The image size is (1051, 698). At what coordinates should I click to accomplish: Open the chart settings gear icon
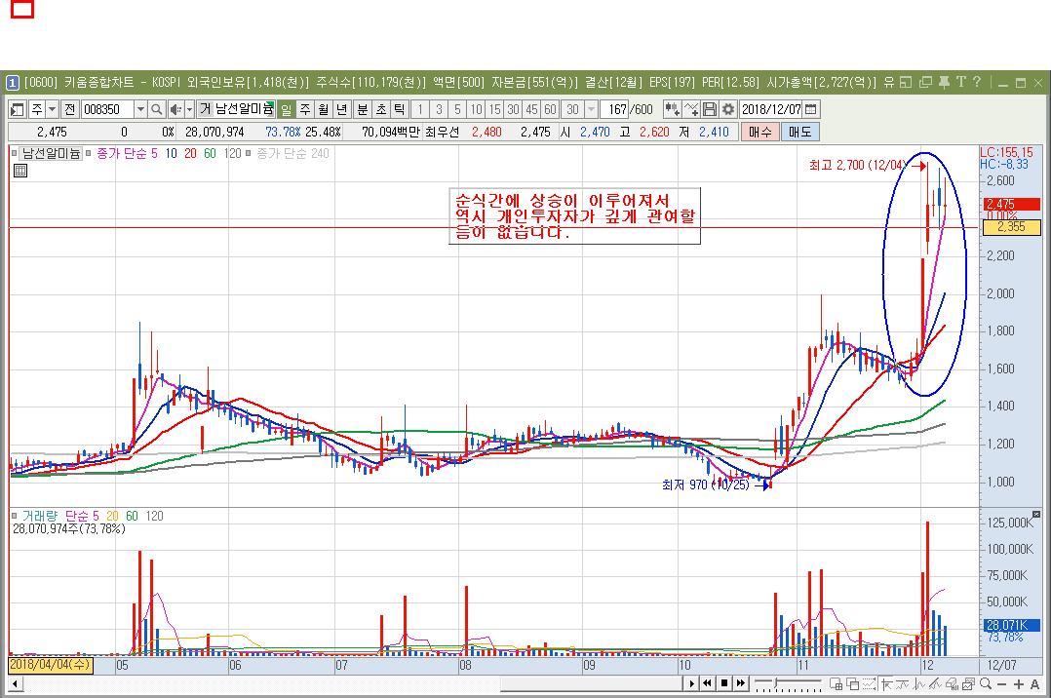point(727,109)
